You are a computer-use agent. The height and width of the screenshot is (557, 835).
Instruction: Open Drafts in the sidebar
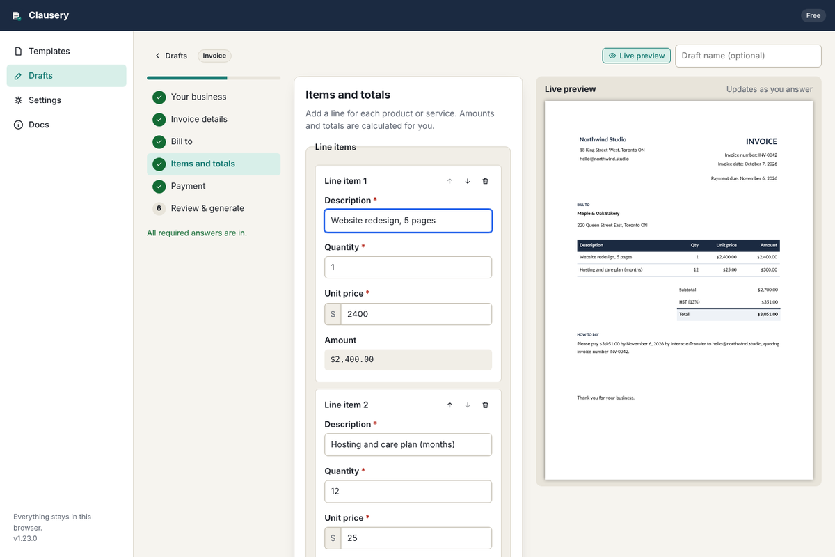pos(67,76)
